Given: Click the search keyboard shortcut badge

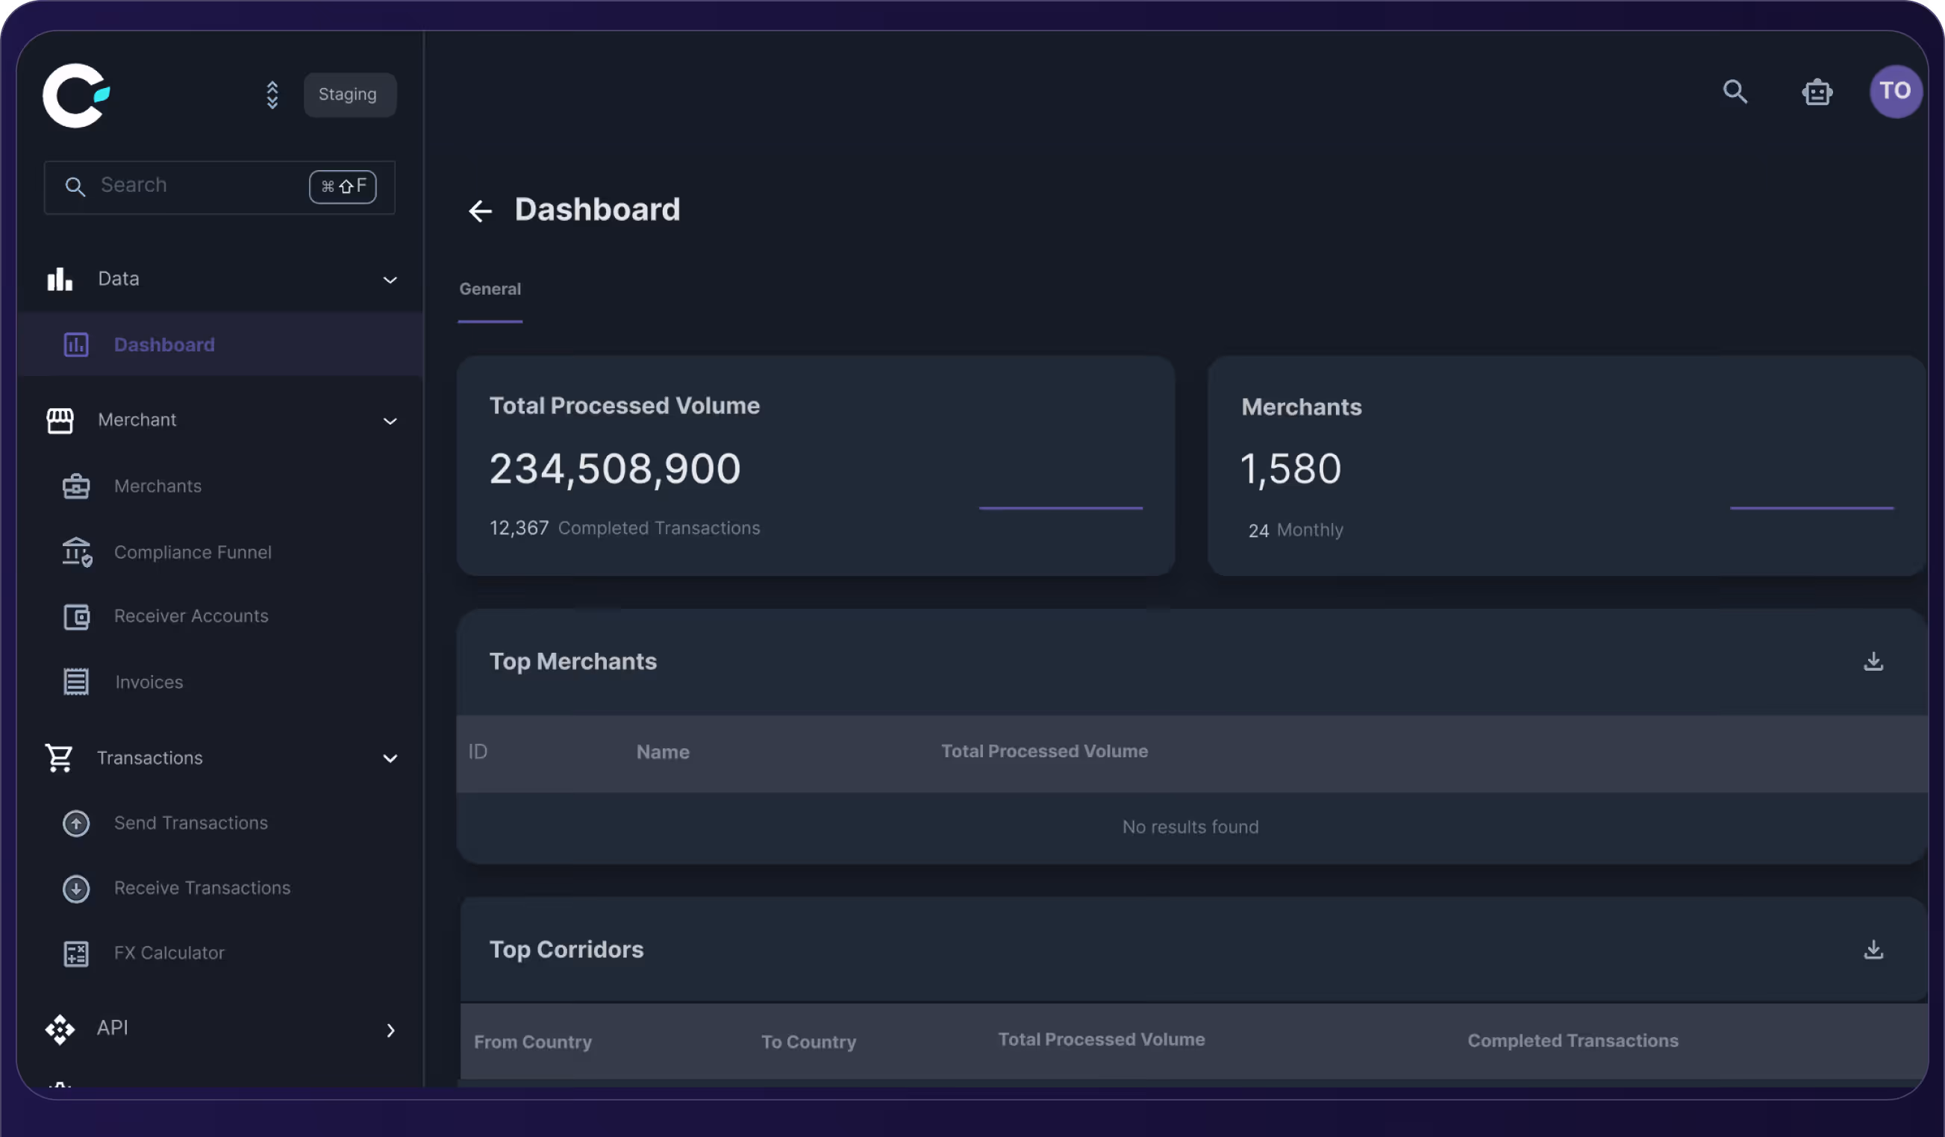Looking at the screenshot, I should click(343, 187).
